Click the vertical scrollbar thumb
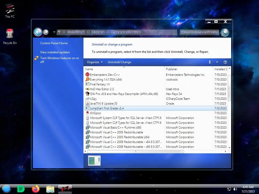This screenshot has height=194, width=259. [229, 88]
